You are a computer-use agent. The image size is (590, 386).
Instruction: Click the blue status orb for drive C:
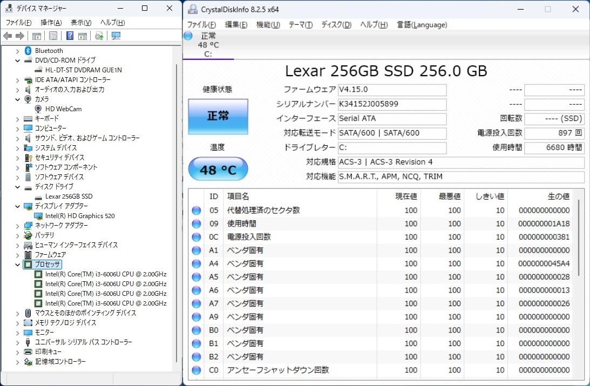pyautogui.click(x=188, y=36)
